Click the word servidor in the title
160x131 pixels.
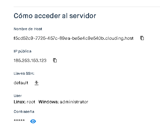83,16
